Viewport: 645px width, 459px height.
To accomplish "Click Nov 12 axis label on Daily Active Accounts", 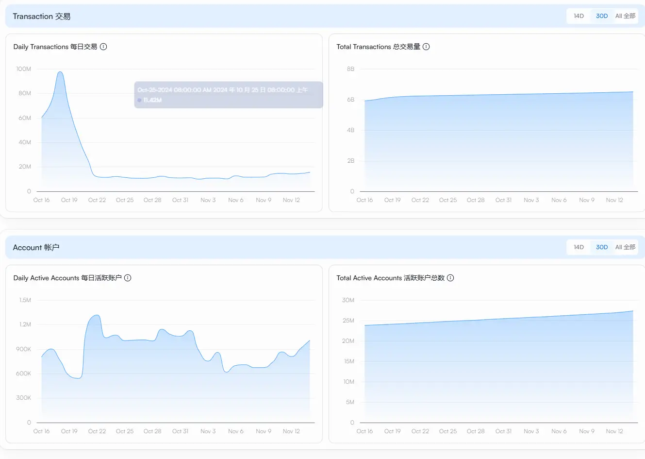I will click(x=291, y=431).
